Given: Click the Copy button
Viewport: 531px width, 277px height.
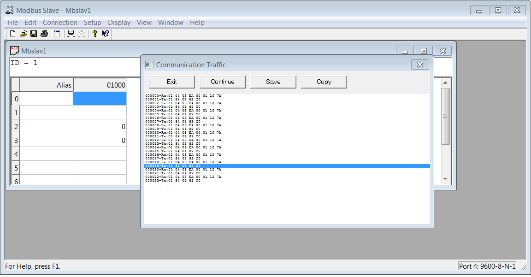Looking at the screenshot, I should (x=324, y=82).
